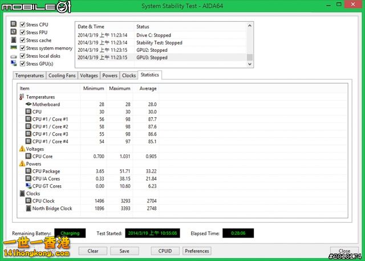Click the disk drive icon beside Stress local disks
The width and height of the screenshot is (365, 261).
(x=14, y=56)
